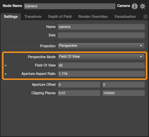Click the Aperture Aspect Ratio value field
This screenshot has height=137, width=149.
[x=101, y=74]
